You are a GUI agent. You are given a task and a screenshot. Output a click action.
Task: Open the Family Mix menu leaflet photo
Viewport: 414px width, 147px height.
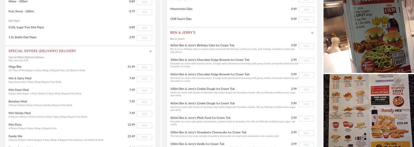point(368,111)
